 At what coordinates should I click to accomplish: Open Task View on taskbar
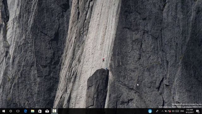click(18, 111)
